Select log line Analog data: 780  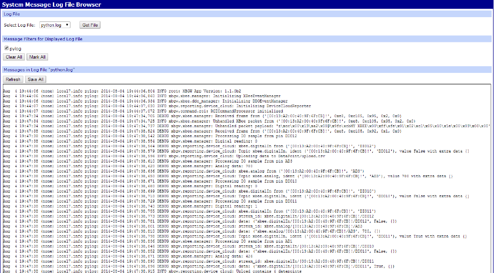[x=128, y=166]
